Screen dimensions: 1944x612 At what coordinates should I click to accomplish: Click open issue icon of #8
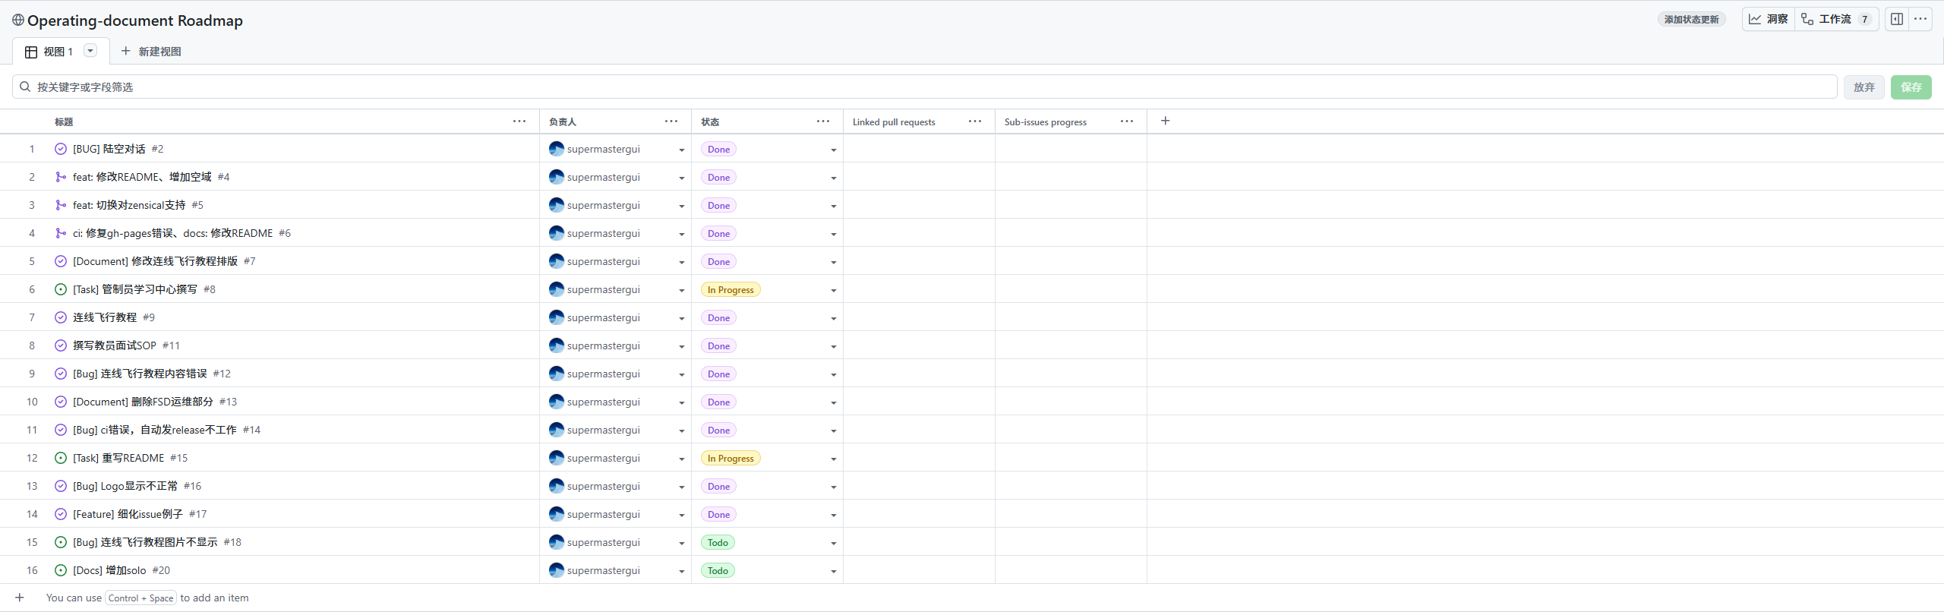61,289
